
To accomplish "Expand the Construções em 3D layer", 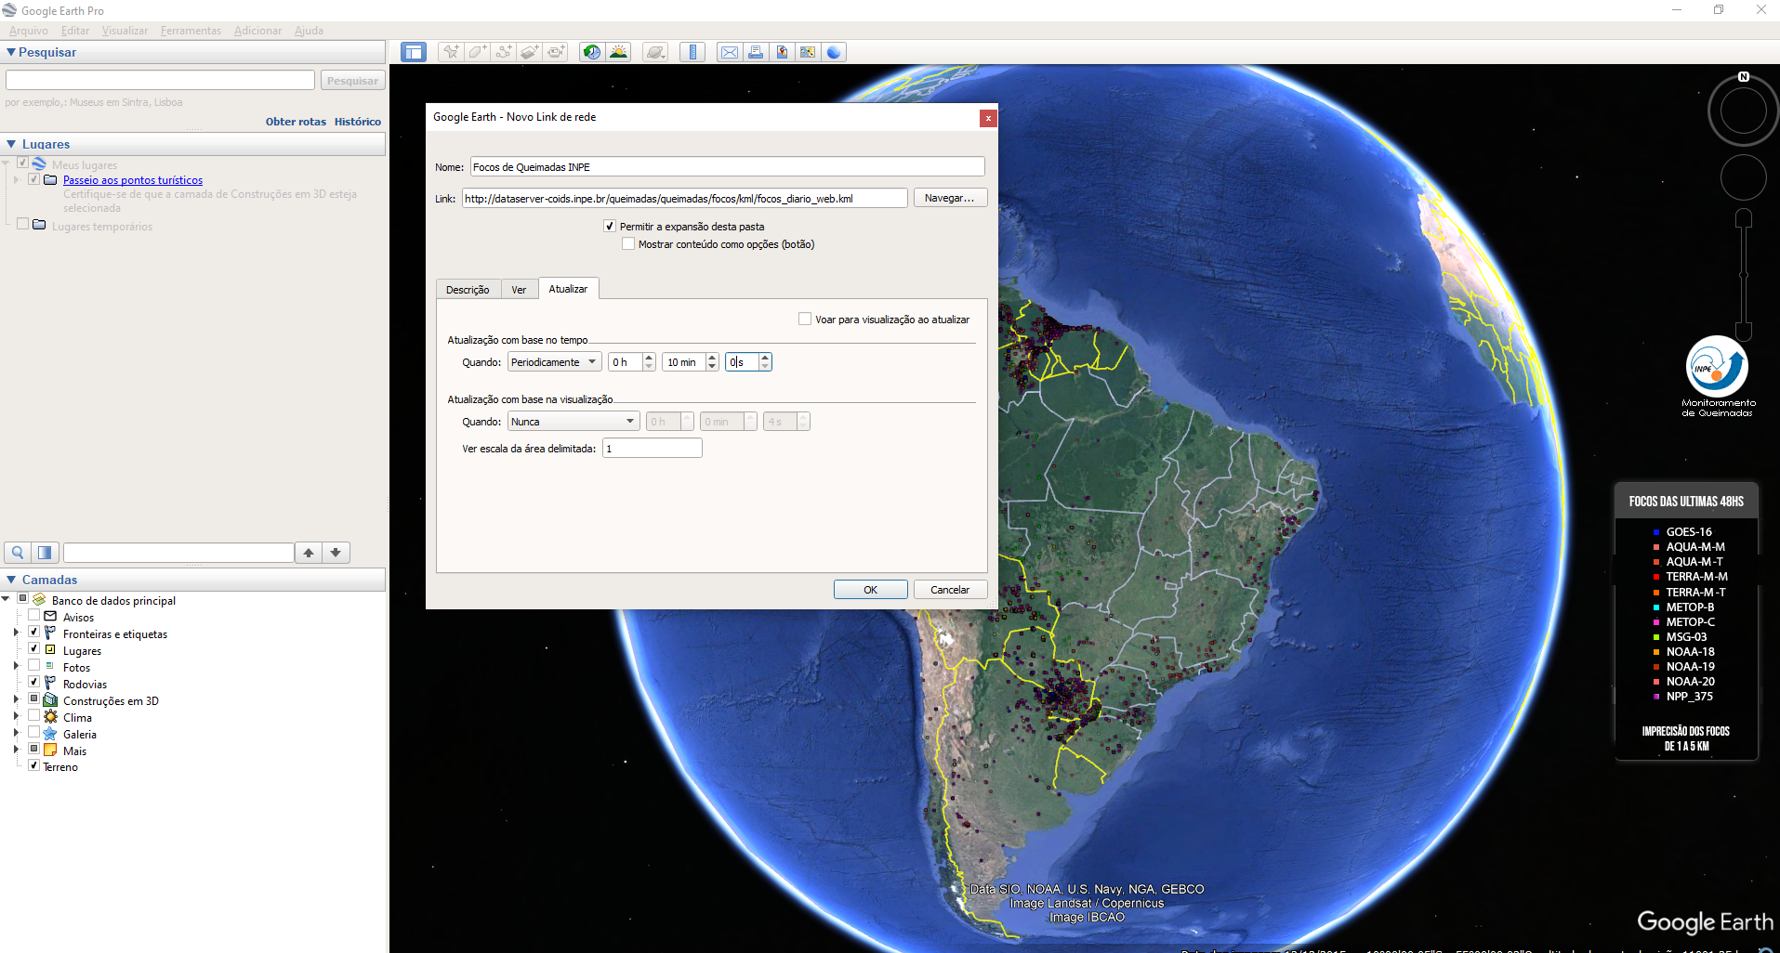I will [16, 699].
